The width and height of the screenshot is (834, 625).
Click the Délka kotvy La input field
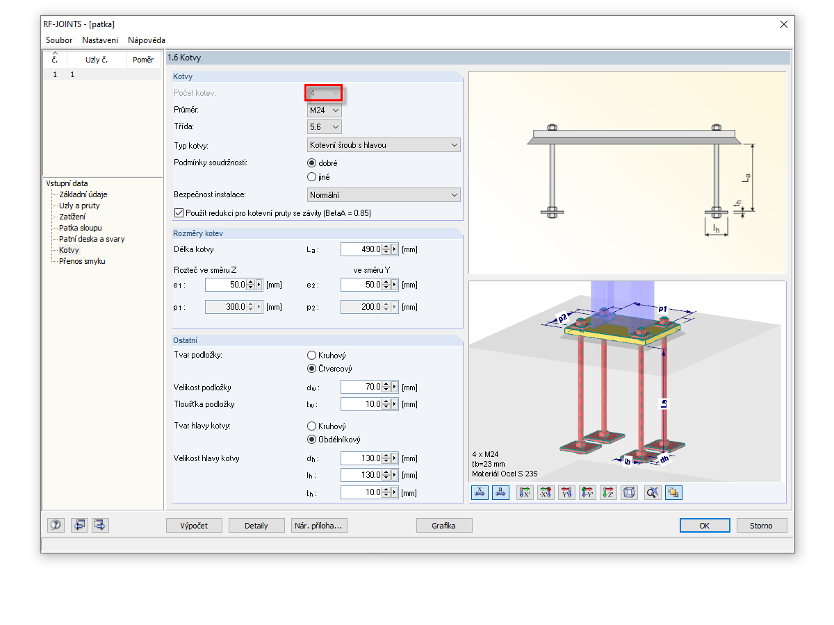click(x=362, y=249)
